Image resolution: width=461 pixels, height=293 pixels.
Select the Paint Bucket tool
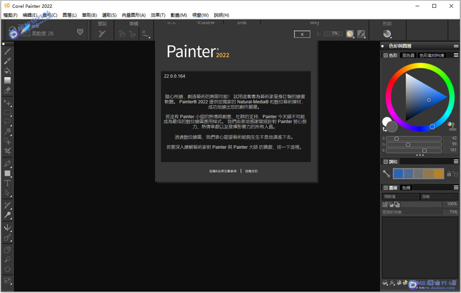[x=7, y=71]
